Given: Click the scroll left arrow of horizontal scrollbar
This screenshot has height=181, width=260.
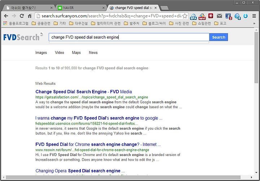Looking at the screenshot, I should [4, 177].
